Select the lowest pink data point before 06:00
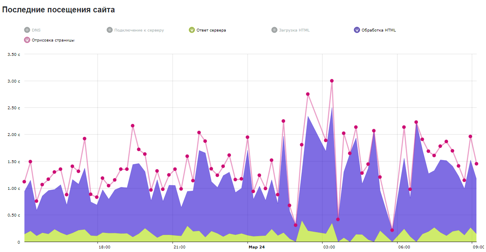This screenshot has height=252, width=486. (x=392, y=230)
